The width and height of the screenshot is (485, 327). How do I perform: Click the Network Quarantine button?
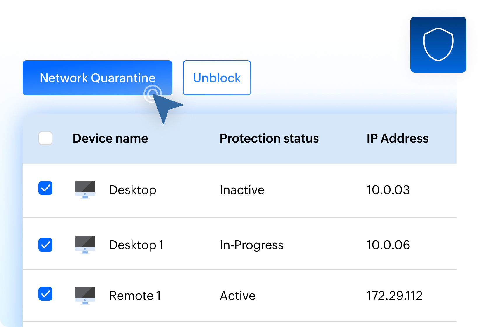point(97,78)
